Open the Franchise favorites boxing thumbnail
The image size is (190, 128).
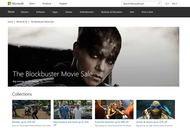[114, 110]
